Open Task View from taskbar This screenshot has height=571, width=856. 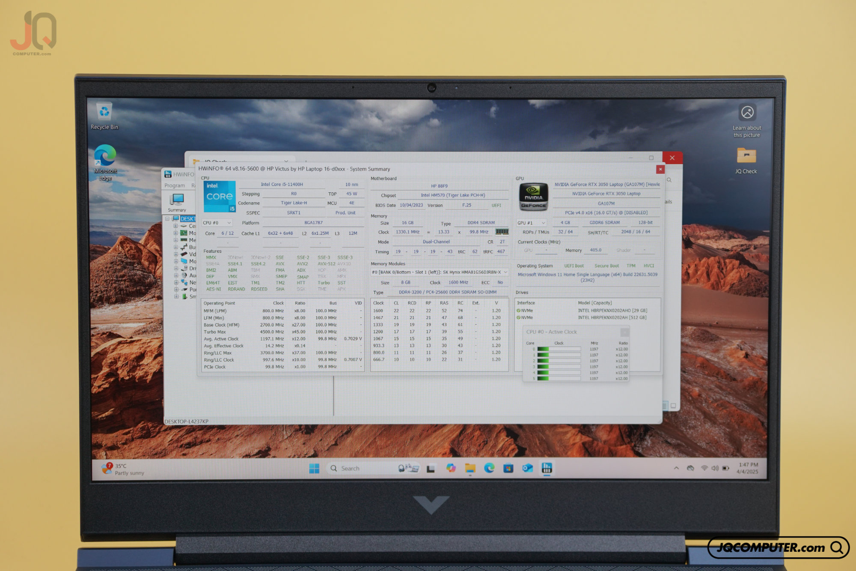(x=431, y=469)
